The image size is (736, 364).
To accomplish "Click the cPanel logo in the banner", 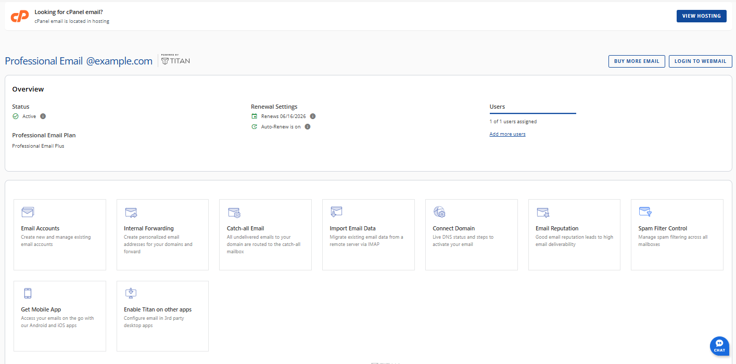I will tap(20, 16).
